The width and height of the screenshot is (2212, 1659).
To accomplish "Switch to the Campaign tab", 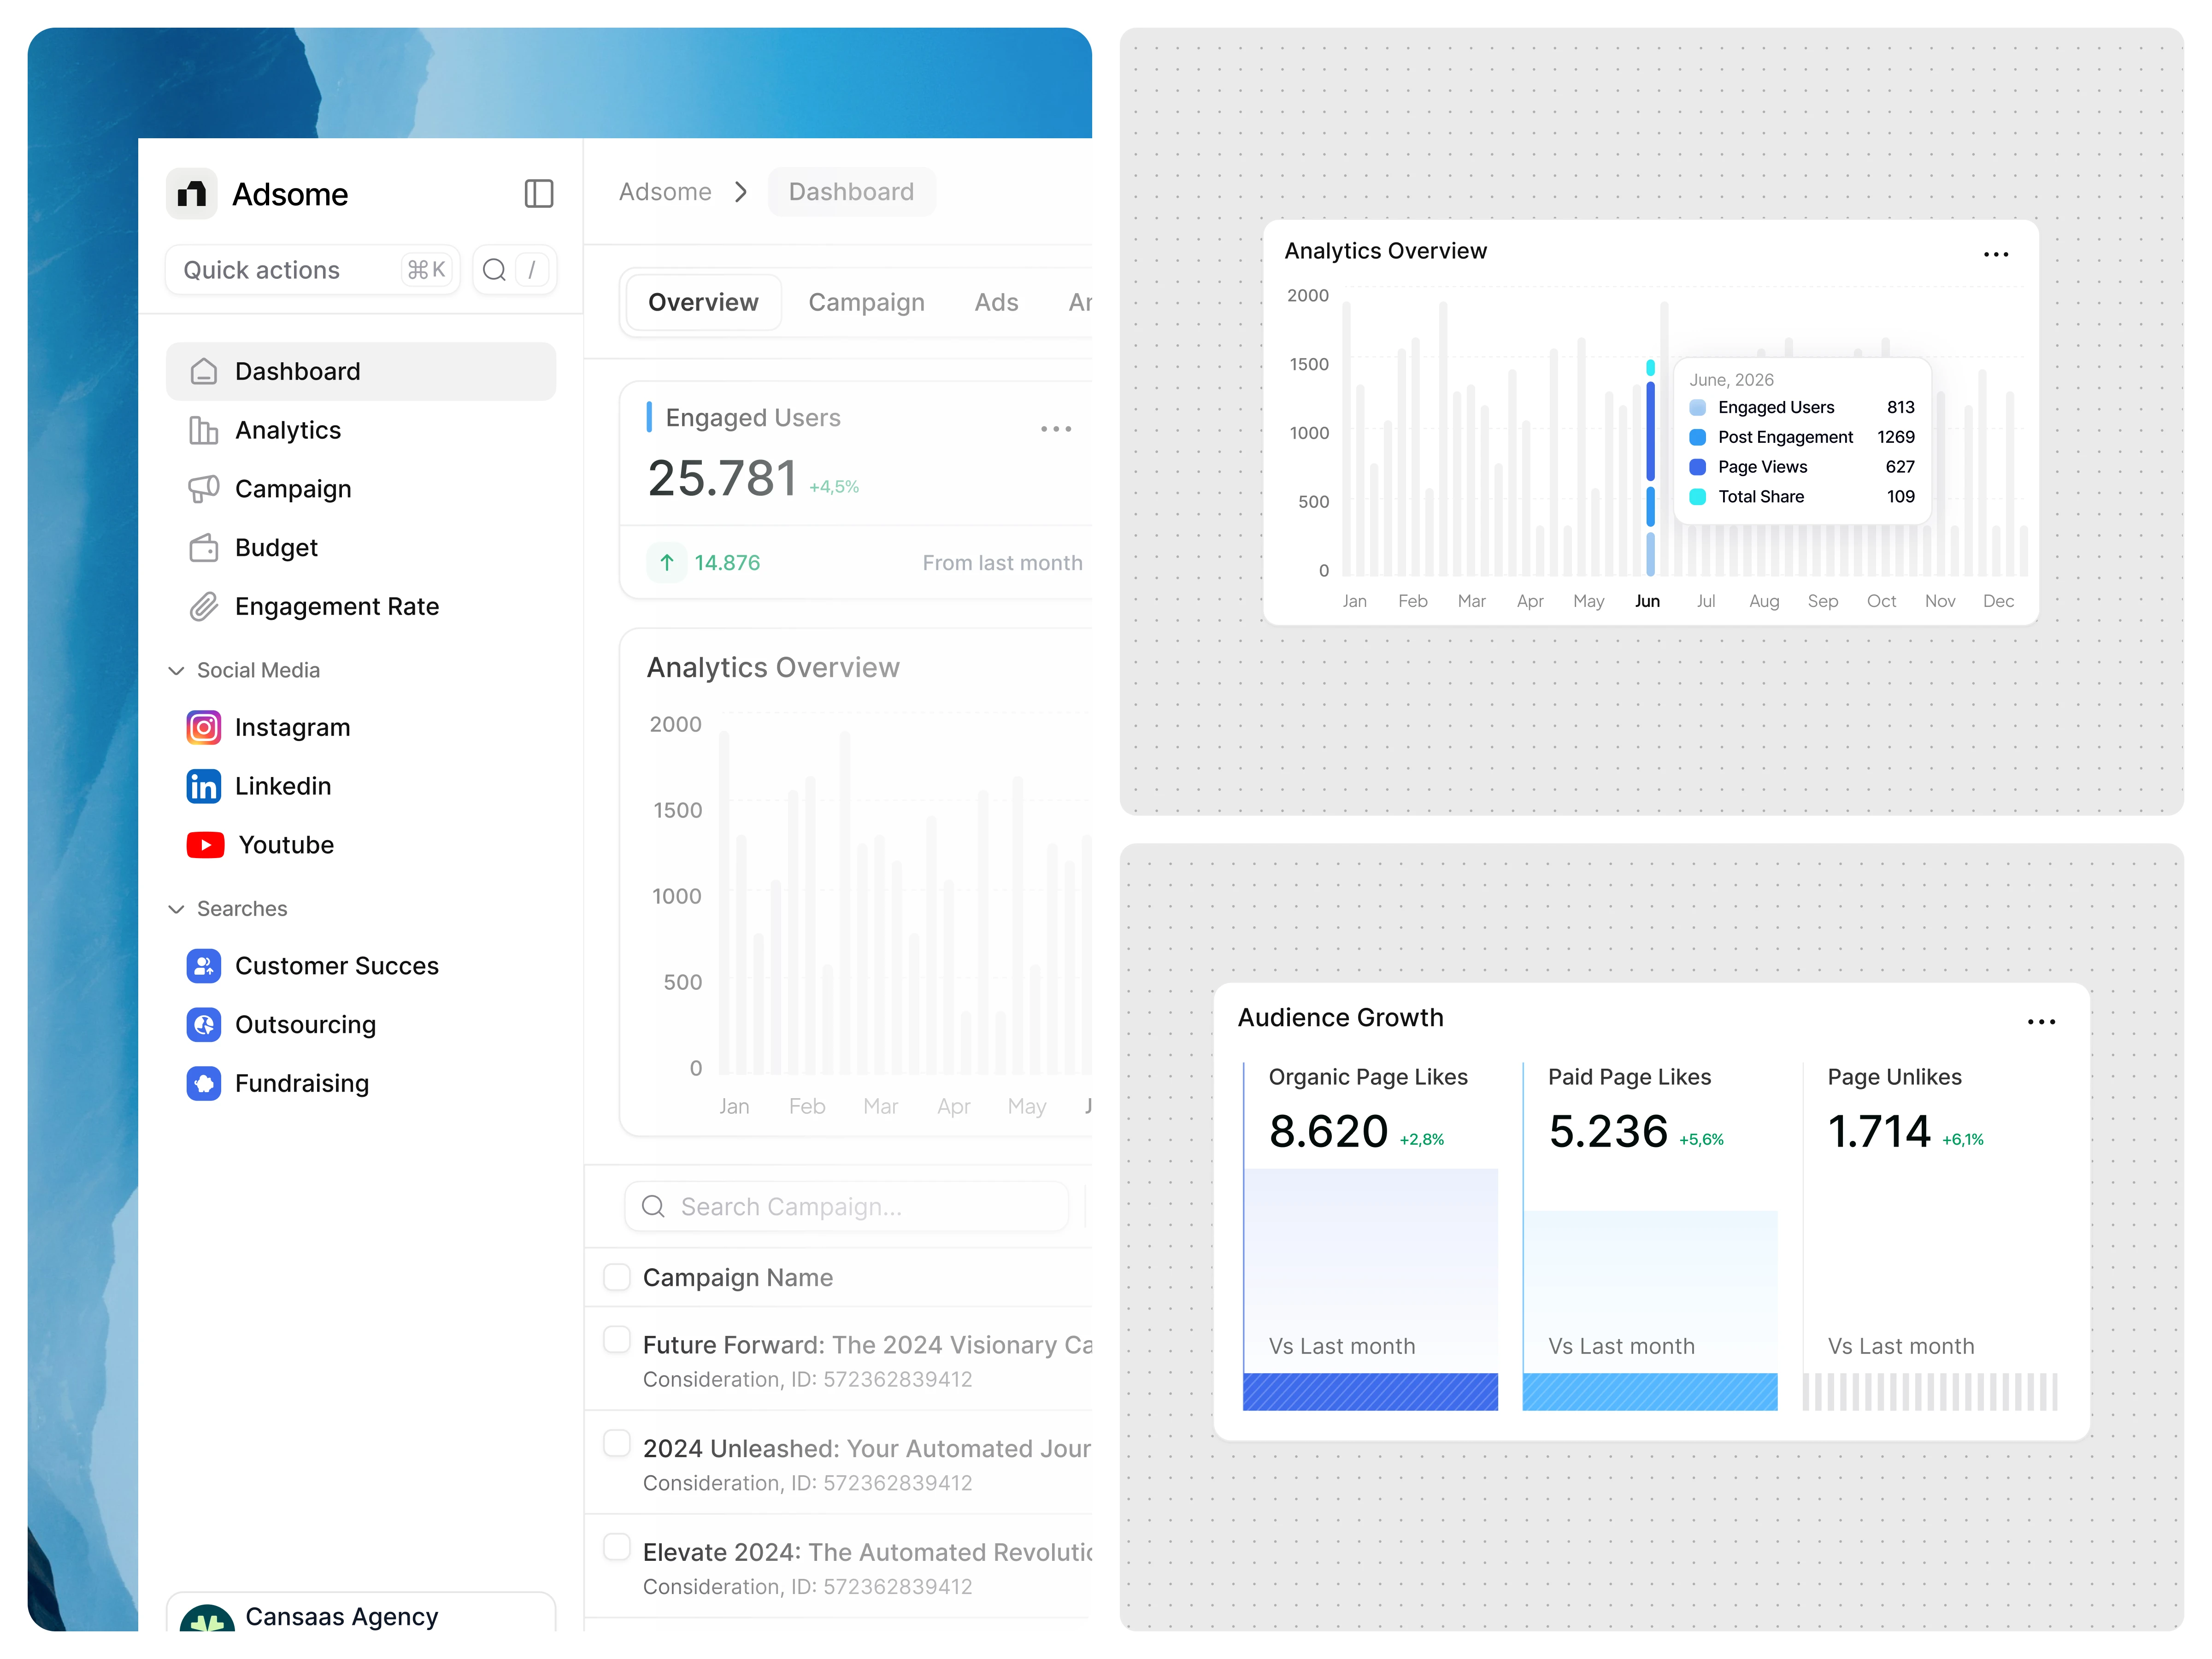I will click(x=866, y=302).
